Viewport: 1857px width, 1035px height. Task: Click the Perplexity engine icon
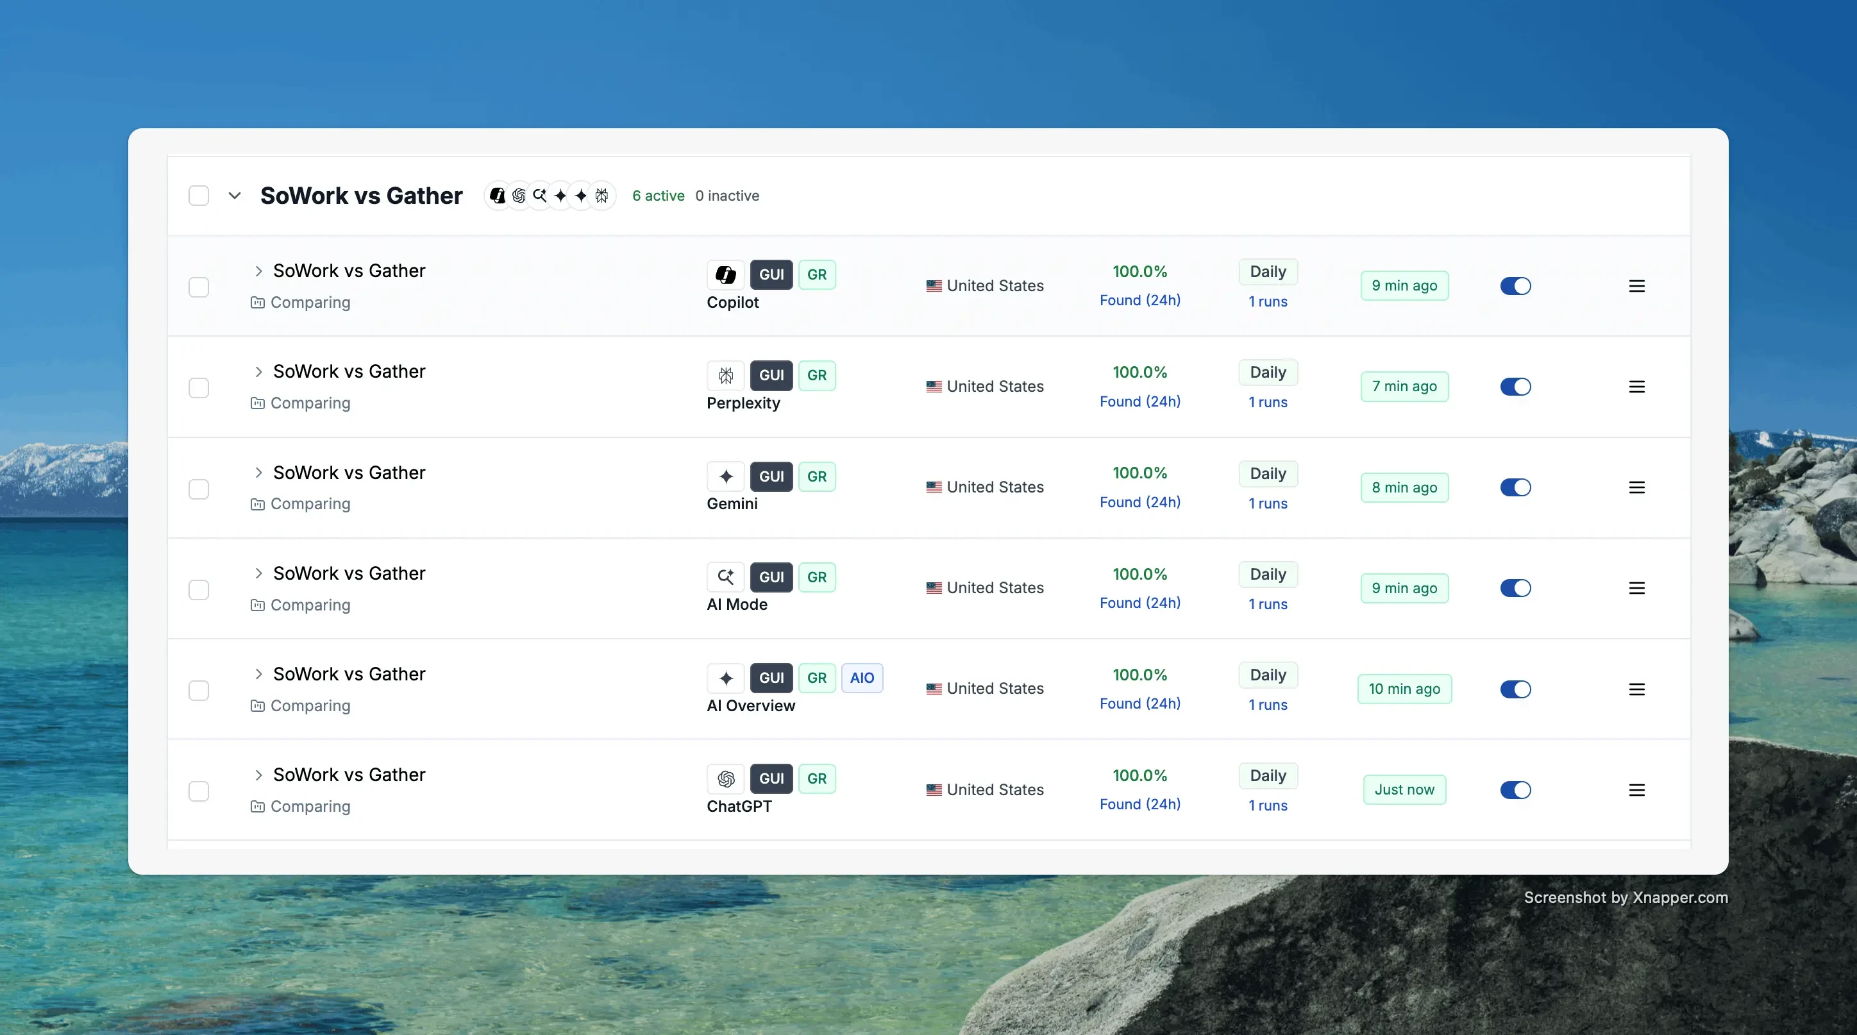click(725, 376)
